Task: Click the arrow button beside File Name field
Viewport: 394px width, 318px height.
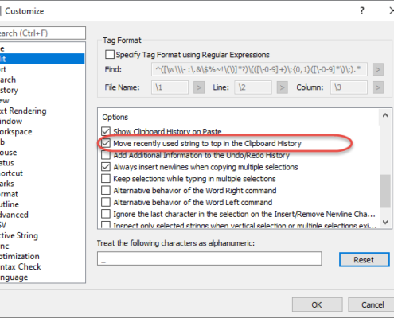Action: click(199, 87)
